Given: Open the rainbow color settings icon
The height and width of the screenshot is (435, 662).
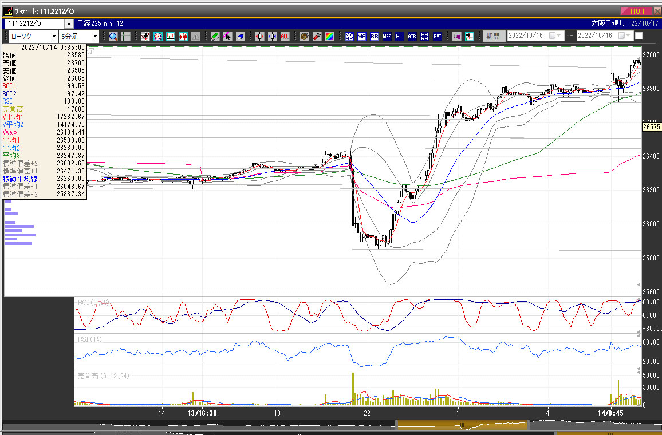Looking at the screenshot, I should [330, 37].
